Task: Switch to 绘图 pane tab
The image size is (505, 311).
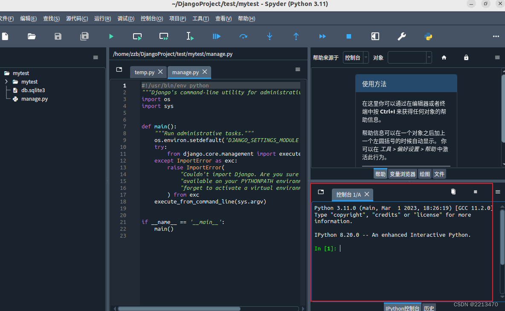Action: [424, 174]
